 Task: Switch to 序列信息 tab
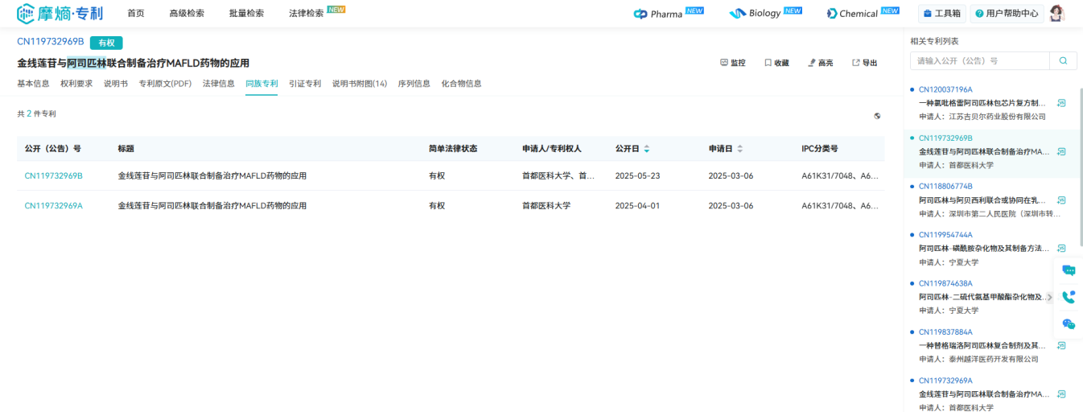(x=414, y=84)
